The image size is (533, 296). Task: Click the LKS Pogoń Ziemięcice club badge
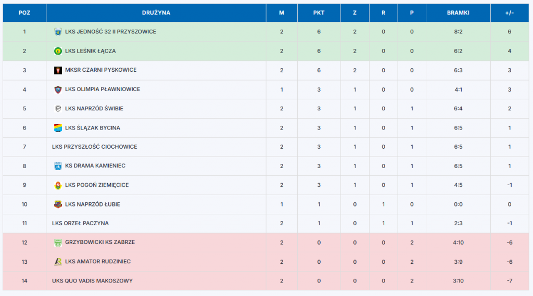(x=58, y=185)
